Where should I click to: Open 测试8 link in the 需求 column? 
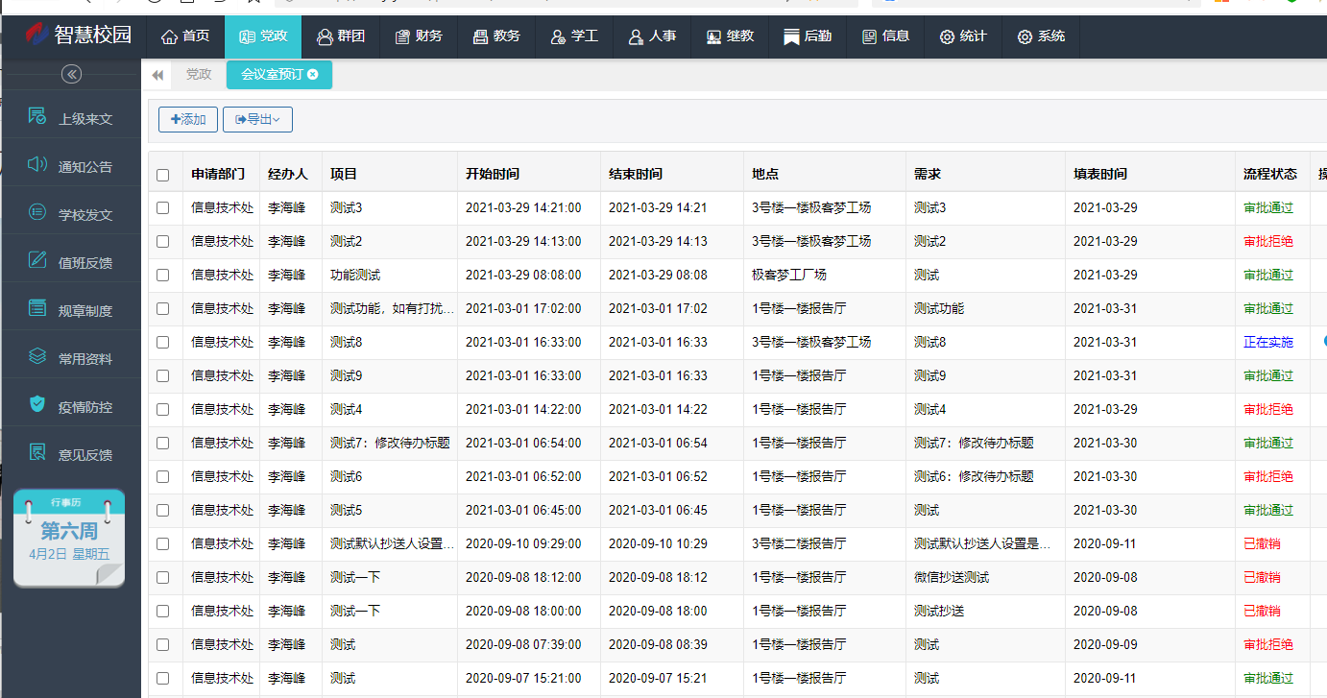point(929,342)
